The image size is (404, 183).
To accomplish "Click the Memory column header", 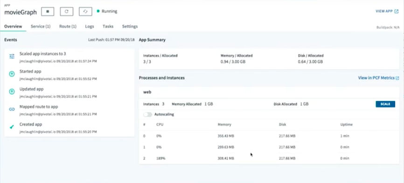I will coord(224,125).
